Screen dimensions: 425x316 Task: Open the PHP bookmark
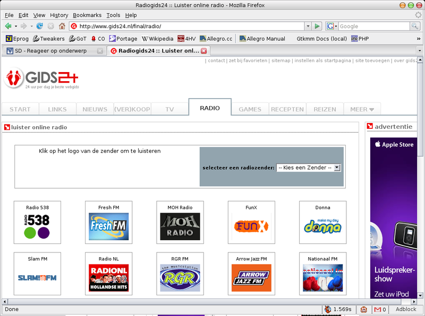point(360,39)
